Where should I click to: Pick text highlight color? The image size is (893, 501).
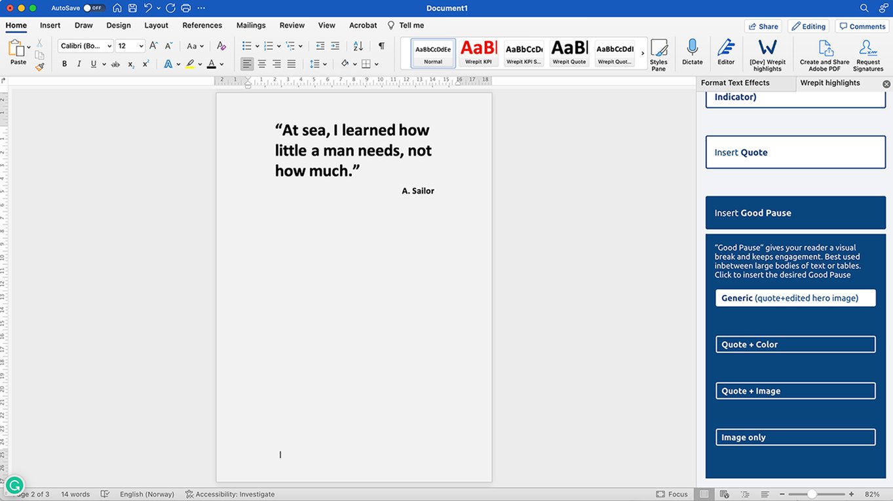pos(189,64)
